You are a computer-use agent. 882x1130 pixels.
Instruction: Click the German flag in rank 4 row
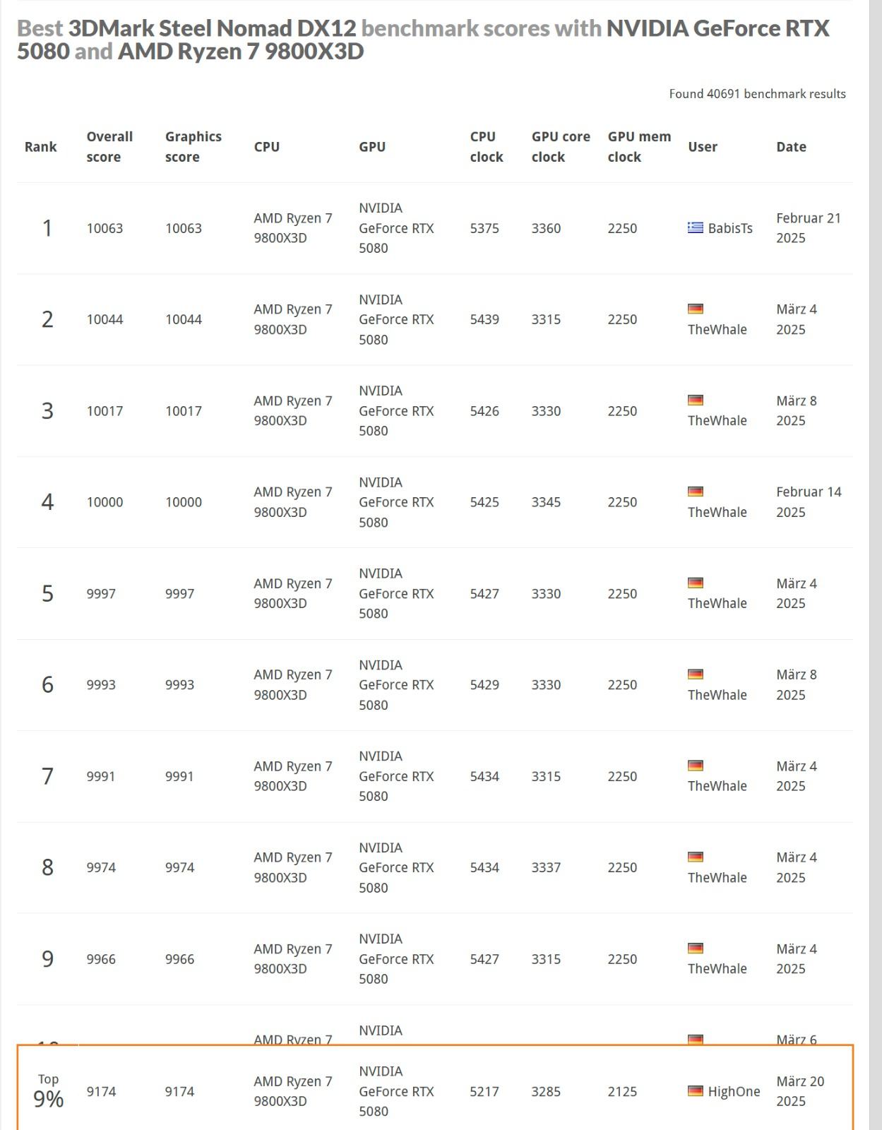coord(695,492)
